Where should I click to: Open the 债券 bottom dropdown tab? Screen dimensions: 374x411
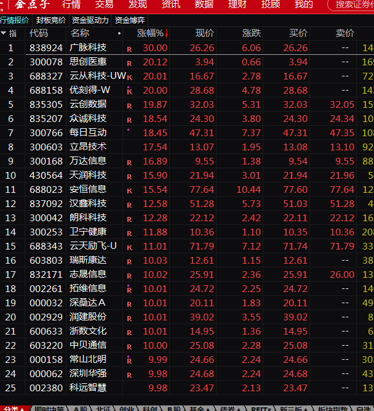(x=231, y=409)
